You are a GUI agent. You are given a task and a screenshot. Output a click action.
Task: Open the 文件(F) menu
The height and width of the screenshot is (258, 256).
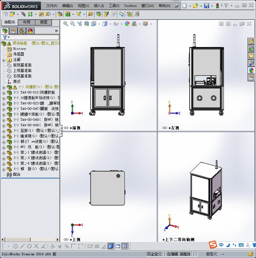coord(52,6)
